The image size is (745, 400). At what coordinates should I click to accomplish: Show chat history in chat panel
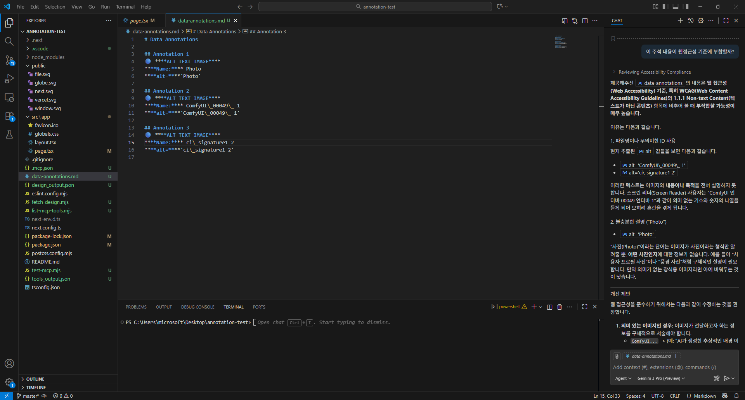[x=691, y=21]
